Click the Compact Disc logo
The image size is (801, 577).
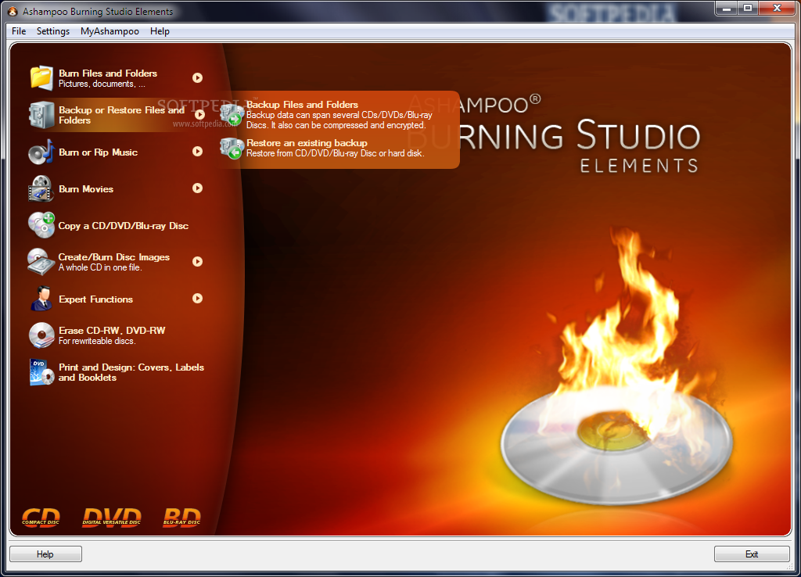pos(41,517)
